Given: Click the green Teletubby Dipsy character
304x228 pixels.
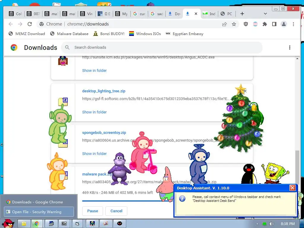Looking at the screenshot, I should click(59, 124).
